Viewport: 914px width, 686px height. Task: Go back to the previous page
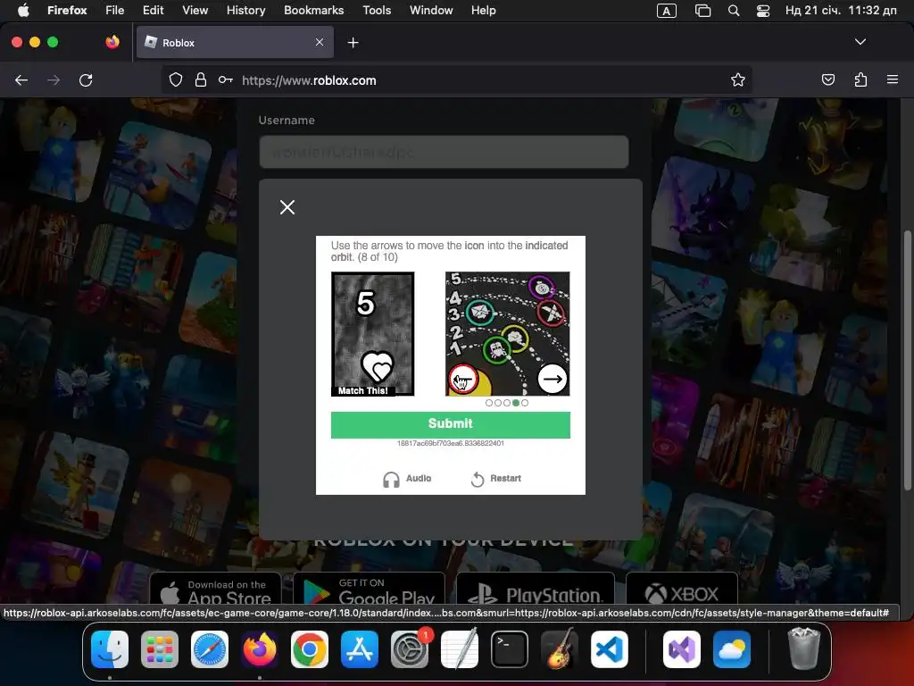tap(21, 80)
